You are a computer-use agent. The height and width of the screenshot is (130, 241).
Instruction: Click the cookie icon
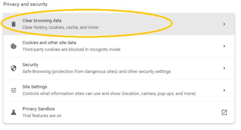click(14, 46)
